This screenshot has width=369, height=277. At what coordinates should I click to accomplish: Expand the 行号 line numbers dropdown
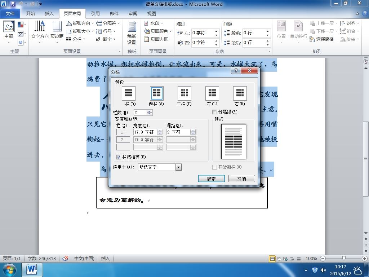pyautogui.click(x=115, y=31)
